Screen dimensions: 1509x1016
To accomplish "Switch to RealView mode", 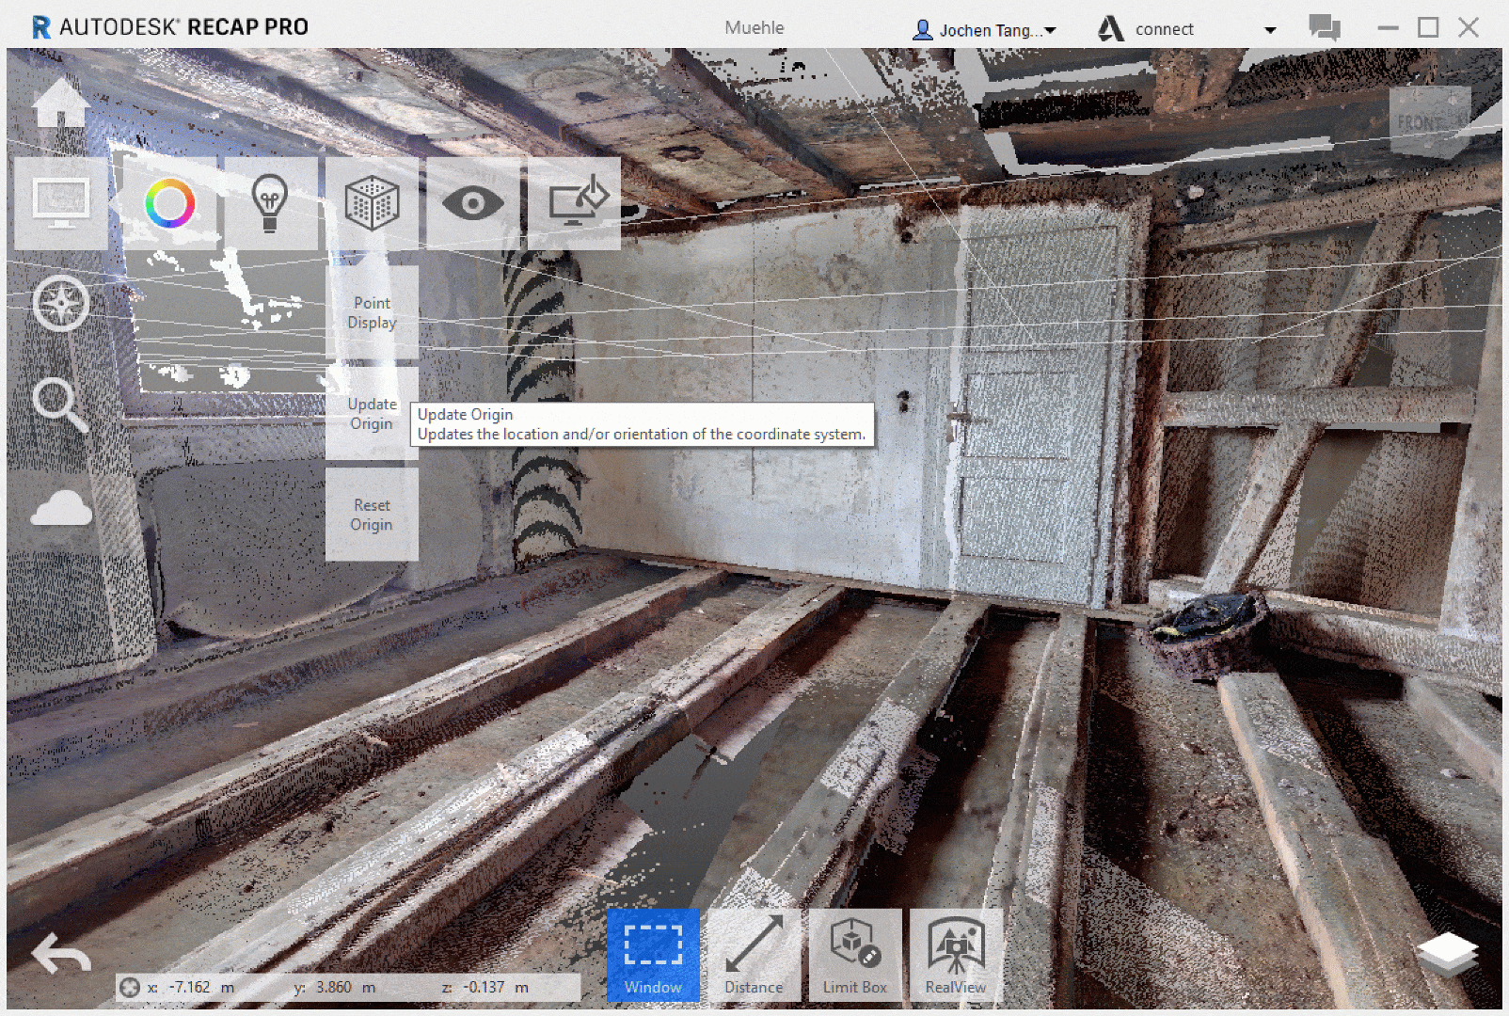I will [957, 955].
